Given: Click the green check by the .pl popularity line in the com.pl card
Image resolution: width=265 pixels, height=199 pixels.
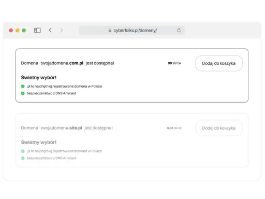Looking at the screenshot, I should (x=23, y=86).
